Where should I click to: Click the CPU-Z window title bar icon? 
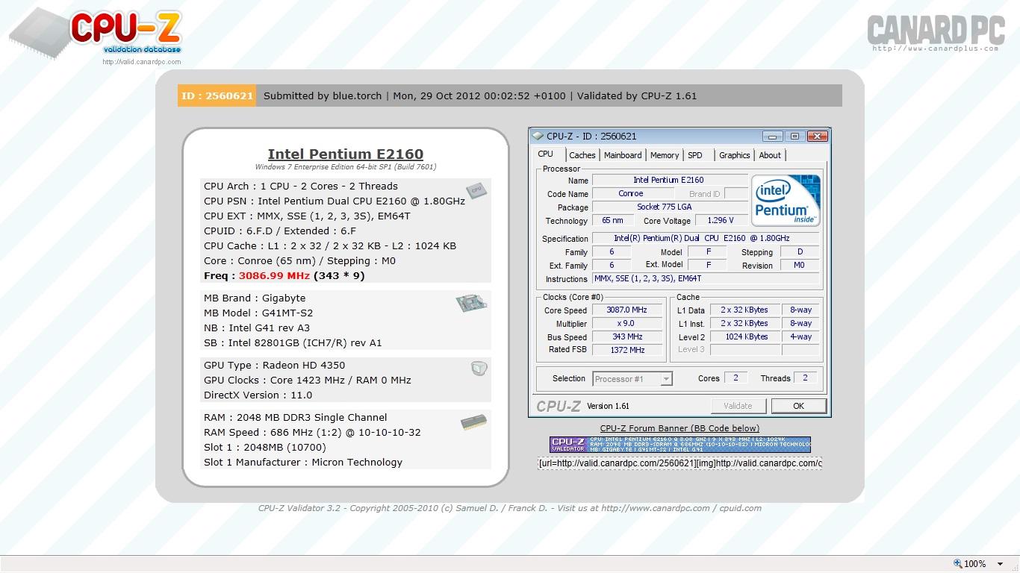pyautogui.click(x=538, y=137)
